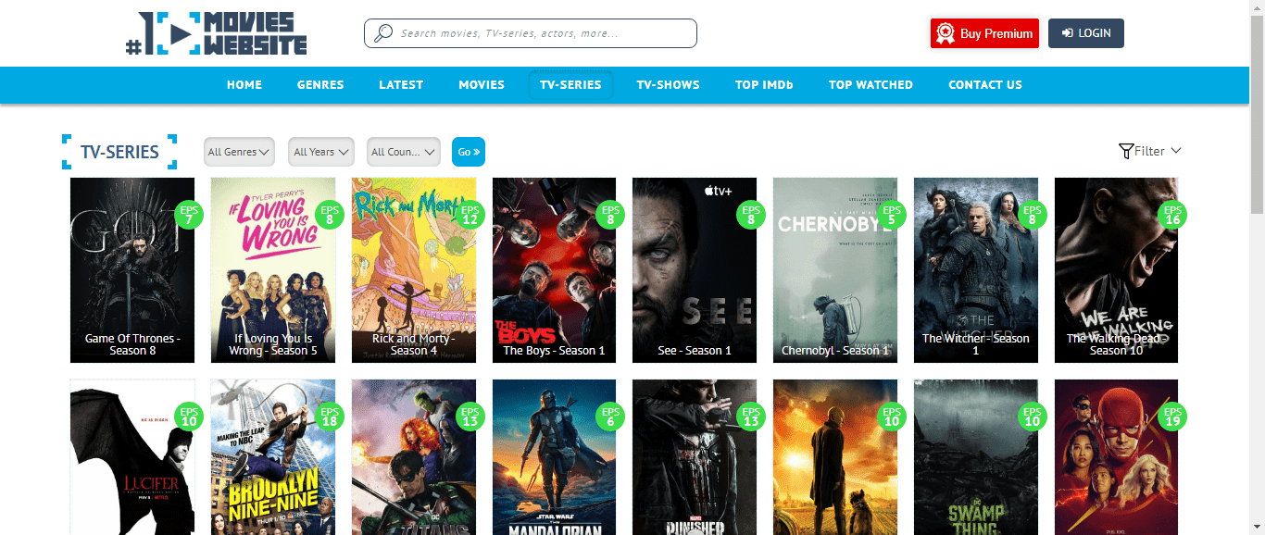Viewport: 1265px width, 535px height.
Task: Open Game Of Thrones Season 8 poster
Action: click(x=132, y=270)
